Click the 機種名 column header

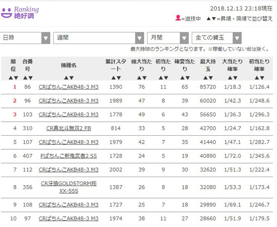coord(68,66)
